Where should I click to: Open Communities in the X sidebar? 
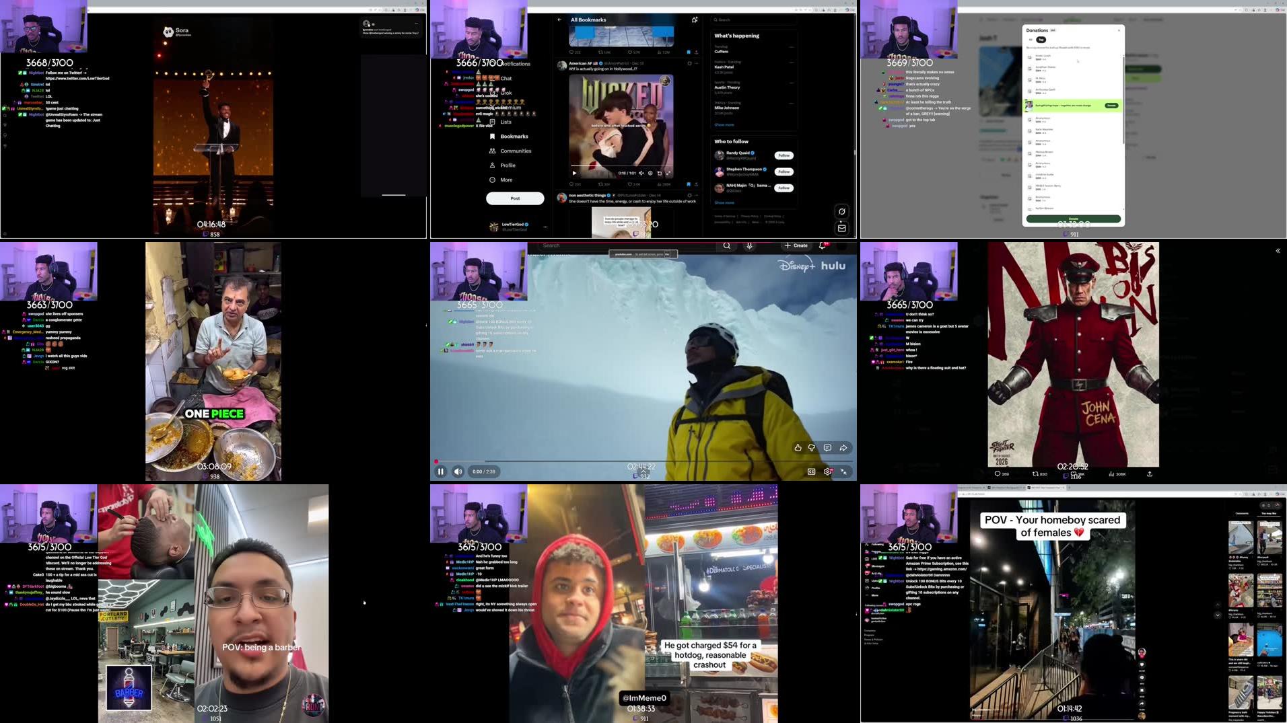pyautogui.click(x=516, y=151)
